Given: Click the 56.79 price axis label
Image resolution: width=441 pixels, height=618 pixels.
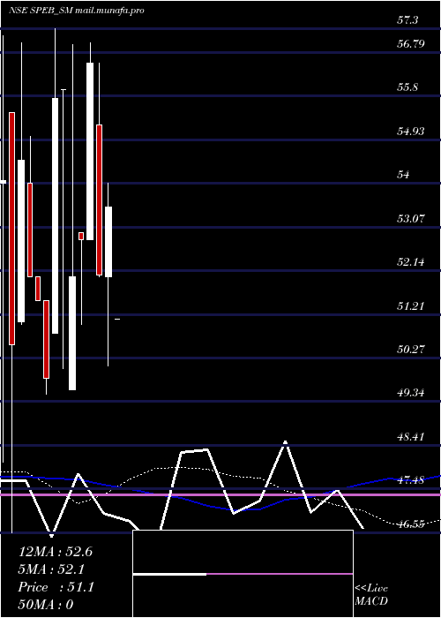Looking at the screenshot, I should click(410, 44).
